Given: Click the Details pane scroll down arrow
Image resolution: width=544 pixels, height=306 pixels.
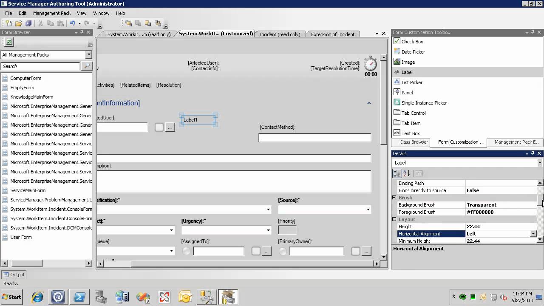Looking at the screenshot, I should coord(540,240).
